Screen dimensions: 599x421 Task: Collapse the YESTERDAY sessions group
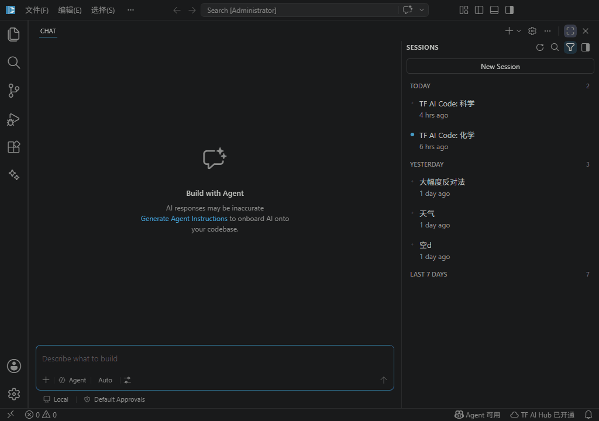[x=500, y=164]
